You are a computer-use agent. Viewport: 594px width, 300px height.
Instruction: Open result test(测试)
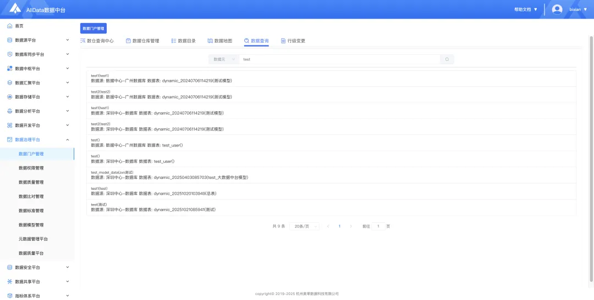click(x=331, y=207)
